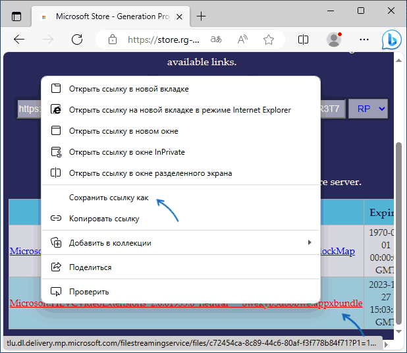Viewport: 407px width, 353px height.
Task: Open the tab actions menu icon
Action: 16,16
